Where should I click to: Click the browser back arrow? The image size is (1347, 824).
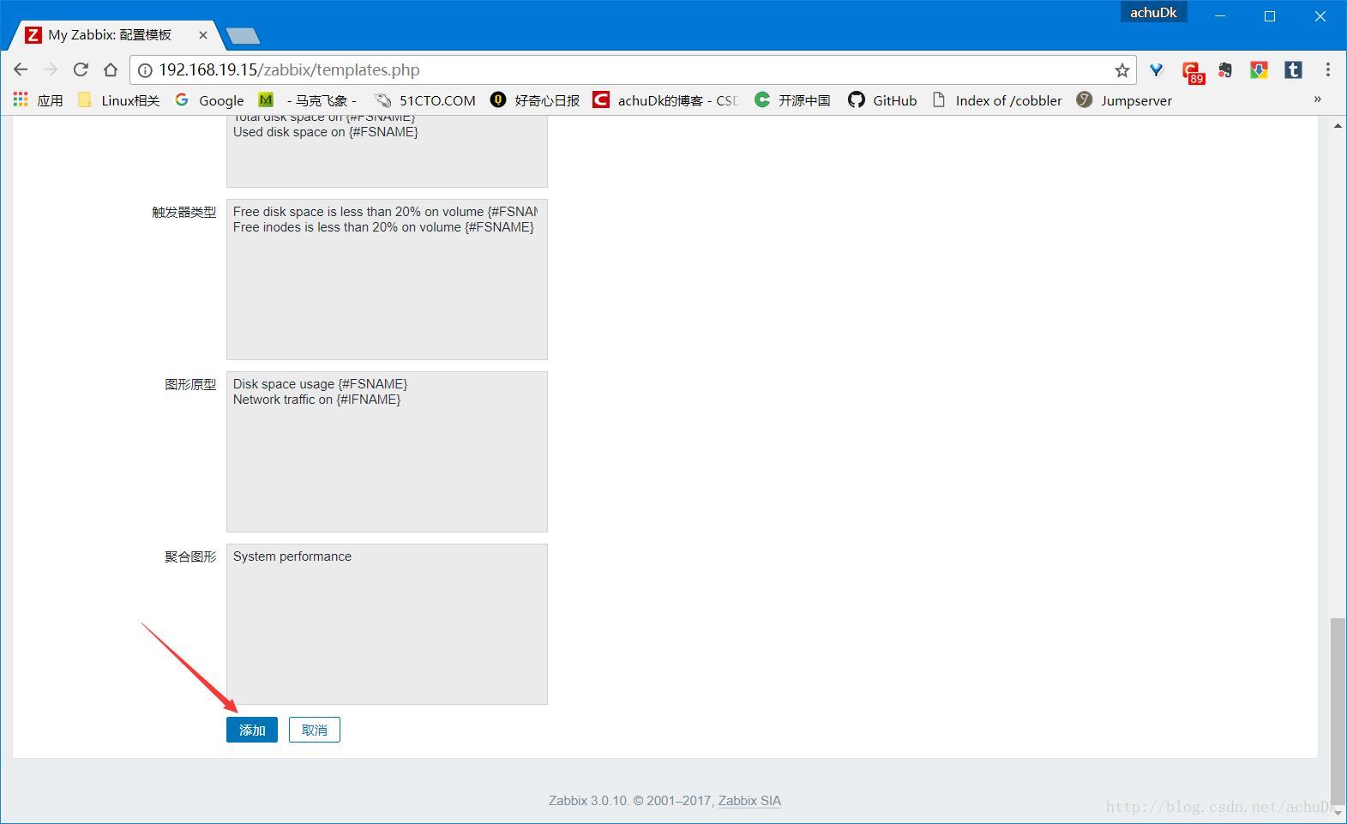coord(21,69)
